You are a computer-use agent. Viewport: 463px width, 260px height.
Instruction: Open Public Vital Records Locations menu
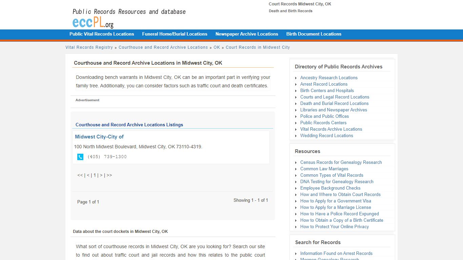pos(102,34)
